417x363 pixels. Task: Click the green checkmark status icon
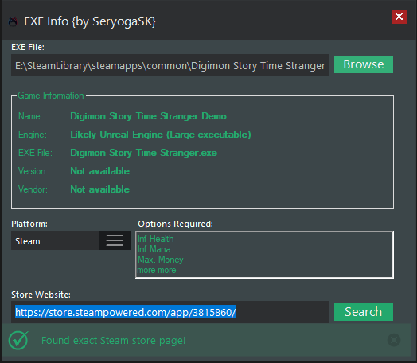coord(18,340)
